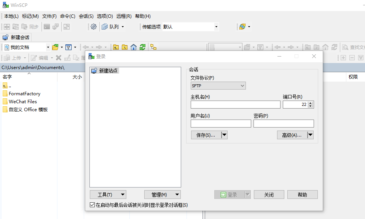The image size is (365, 219).
Task: Click the local file filter icon
Action: pyautogui.click(x=69, y=47)
